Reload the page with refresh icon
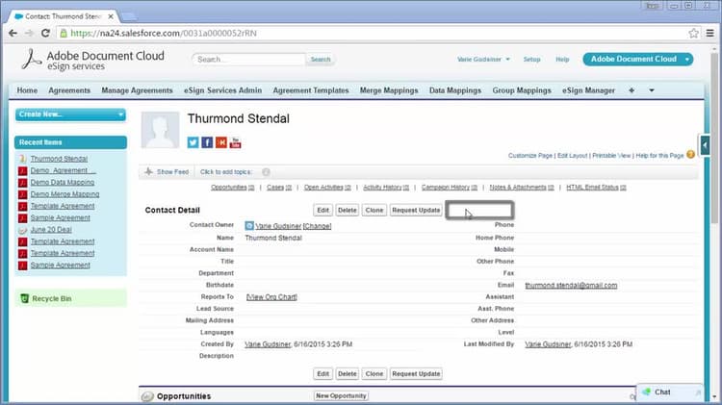Viewport: 722px width, 405px height. pos(45,33)
